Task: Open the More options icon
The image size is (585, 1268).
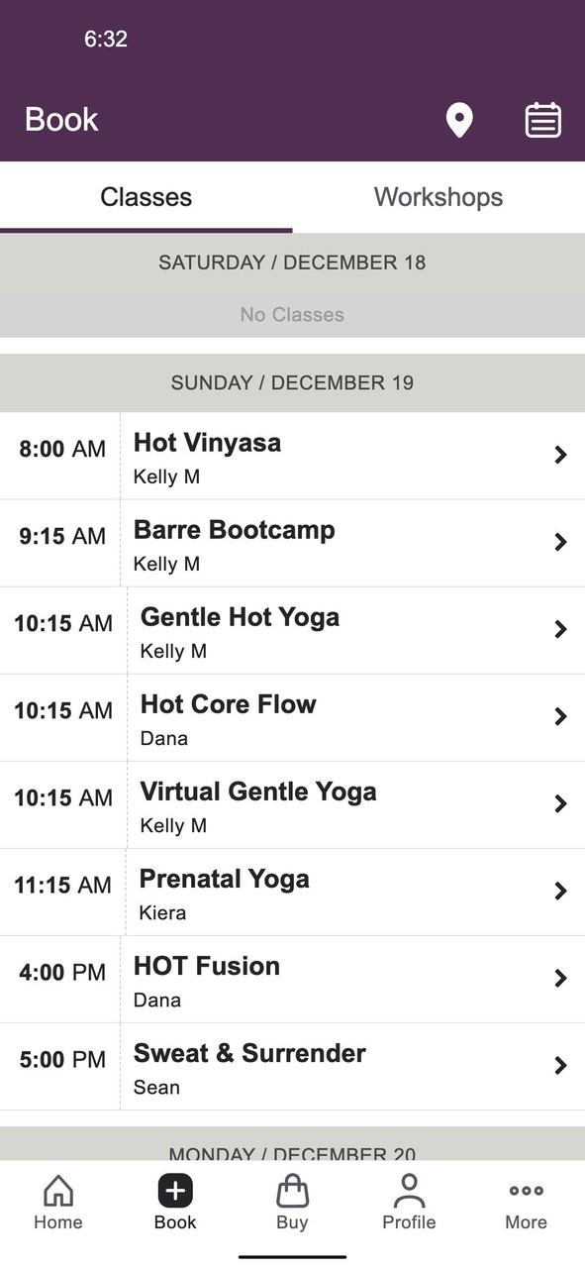Action: [526, 1194]
